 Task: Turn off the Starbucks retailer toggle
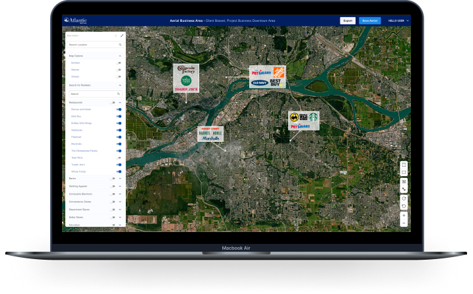point(119,130)
